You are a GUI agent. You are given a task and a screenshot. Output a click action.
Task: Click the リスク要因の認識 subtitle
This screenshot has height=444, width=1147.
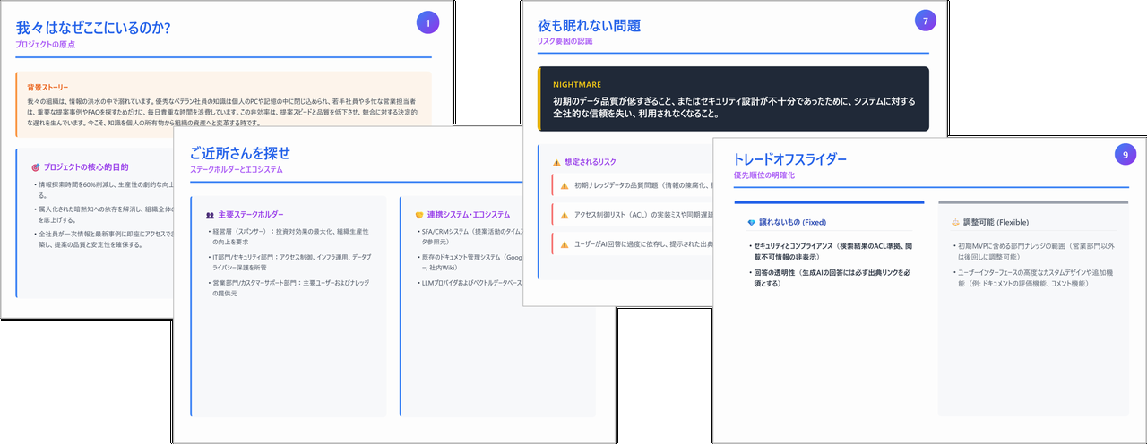pyautogui.click(x=565, y=41)
